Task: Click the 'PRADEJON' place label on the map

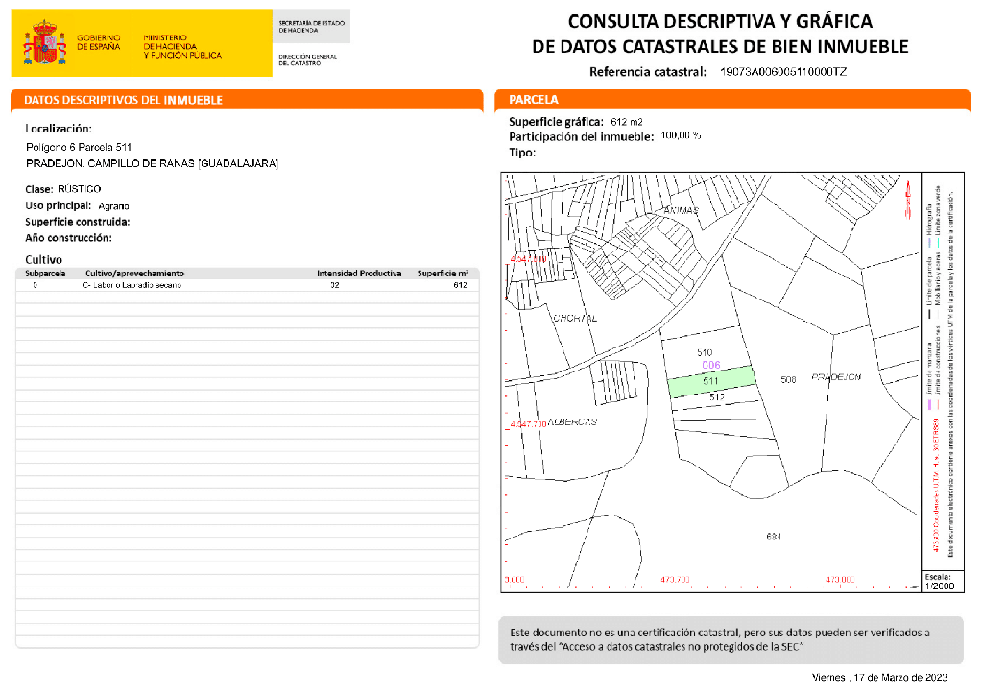Action: tap(836, 377)
